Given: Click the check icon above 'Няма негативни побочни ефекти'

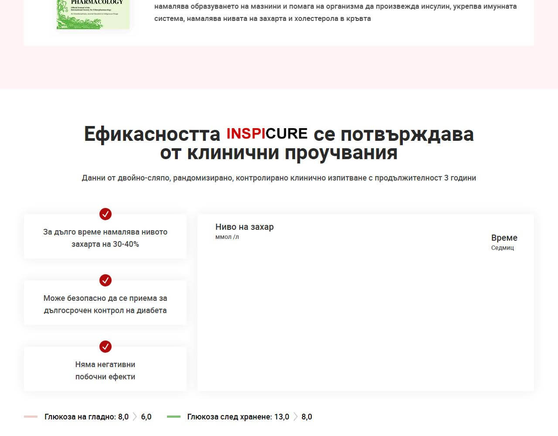Looking at the screenshot, I should click(x=105, y=347).
